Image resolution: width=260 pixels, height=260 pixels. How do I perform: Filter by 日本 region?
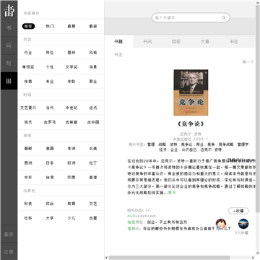[x=50, y=163]
